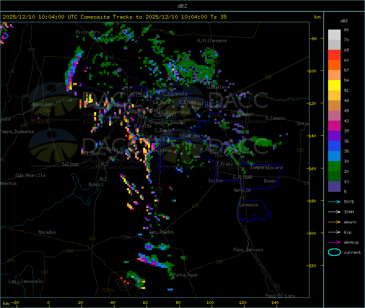The width and height of the screenshot is (365, 308).
Task: Click the 'Morados' map label
Action: [x=47, y=232]
